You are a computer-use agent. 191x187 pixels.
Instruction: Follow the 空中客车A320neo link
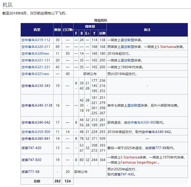35,54
